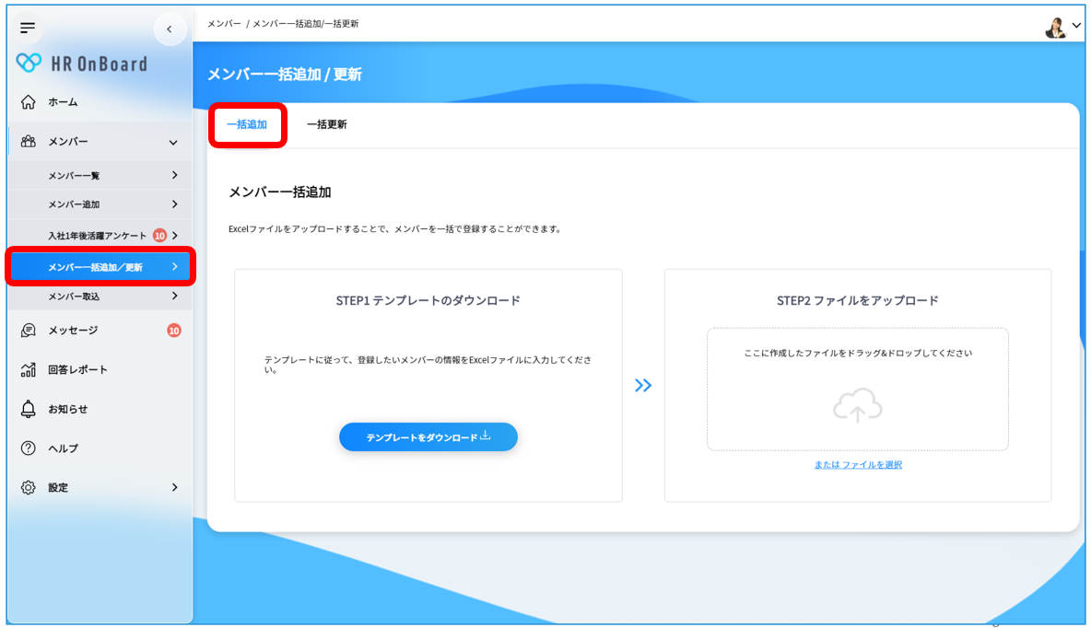Click the notifications bell icon
Image resolution: width=1091 pixels, height=628 pixels.
(28, 409)
